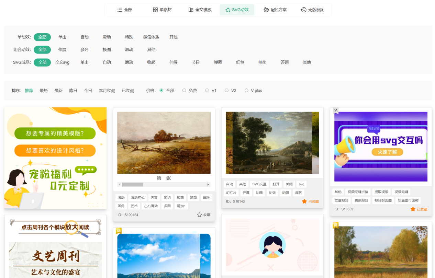Screen dimensions: 435x278
Task: Click the 宠粉福利 0元定制 banner
Action: [x=55, y=158]
